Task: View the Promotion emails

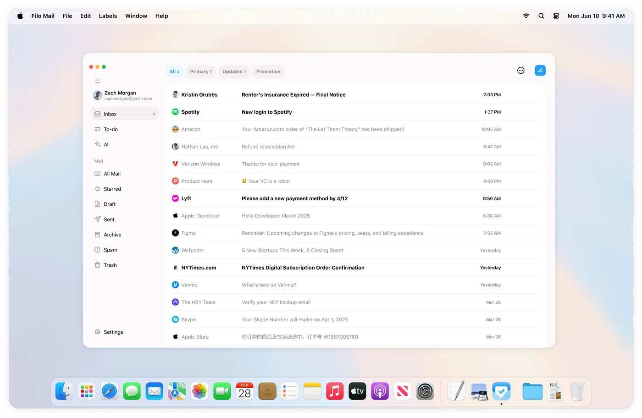Action: click(x=268, y=71)
